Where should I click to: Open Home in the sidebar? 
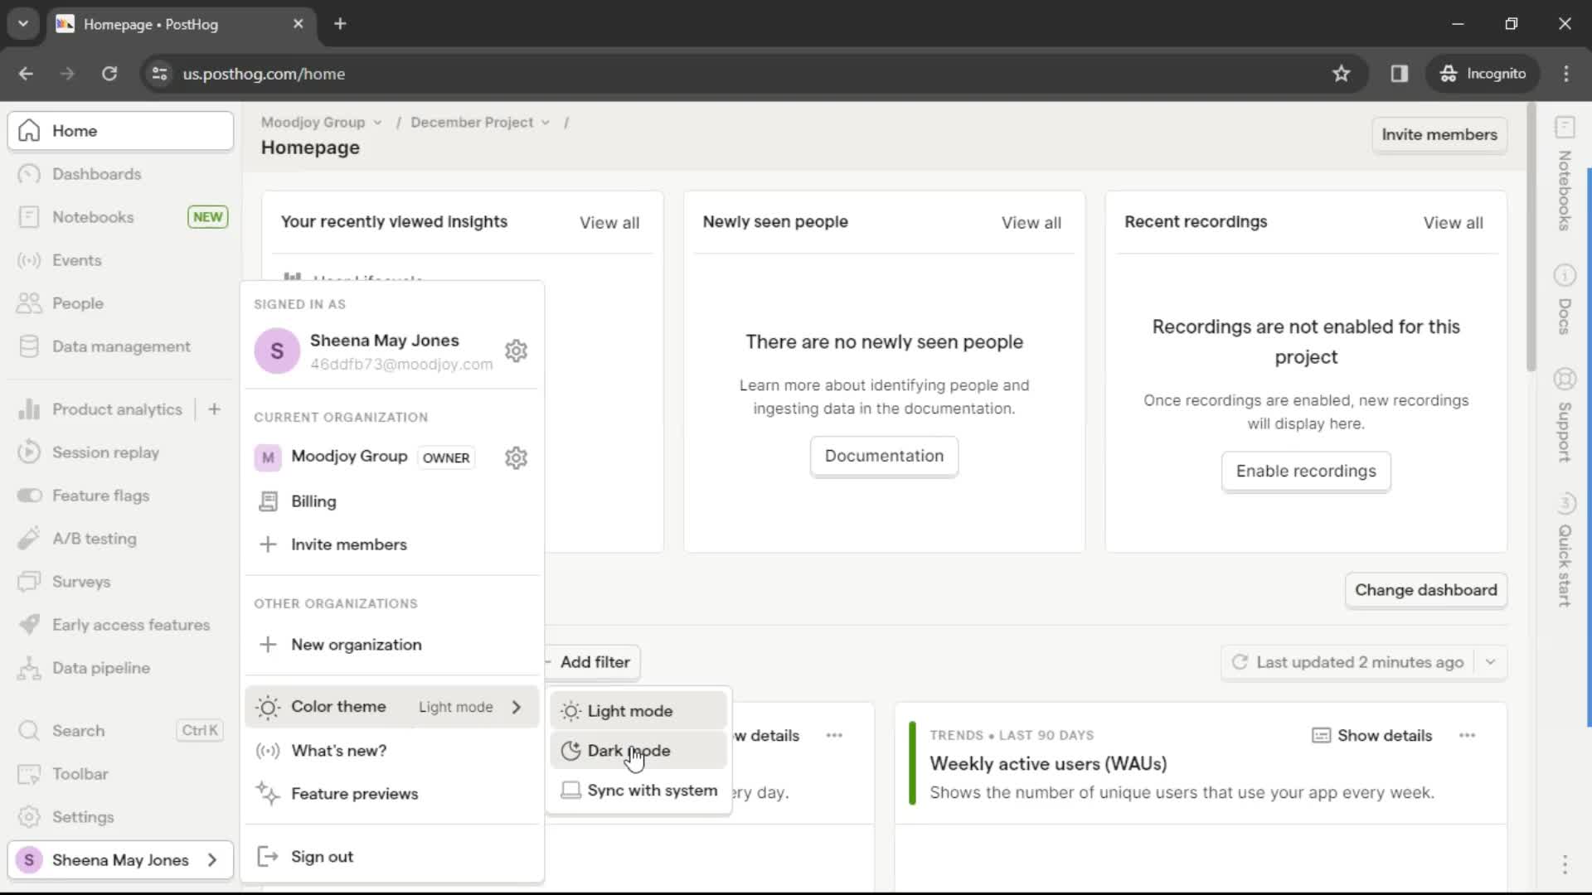120,131
